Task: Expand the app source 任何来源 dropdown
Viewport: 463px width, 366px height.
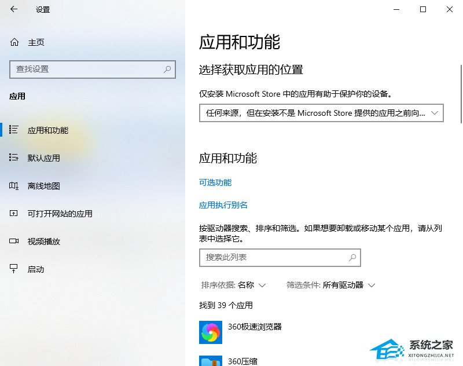Action: [x=321, y=113]
